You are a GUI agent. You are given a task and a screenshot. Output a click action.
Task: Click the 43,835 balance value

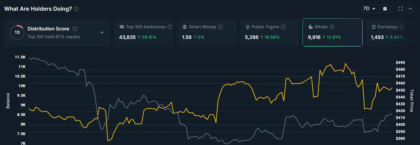tap(127, 37)
